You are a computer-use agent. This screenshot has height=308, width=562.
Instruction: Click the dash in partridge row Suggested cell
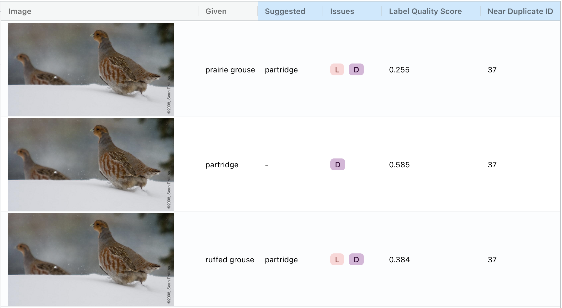266,165
